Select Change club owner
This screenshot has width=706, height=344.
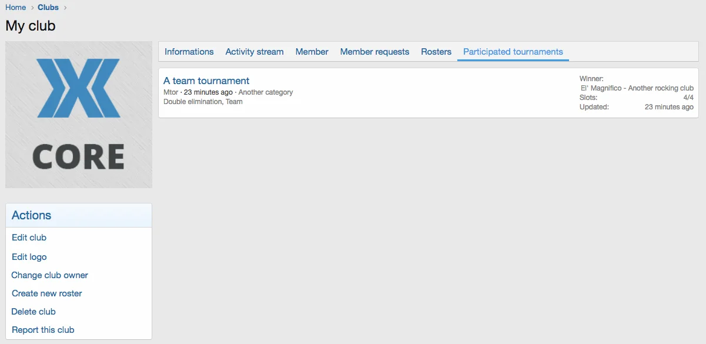49,275
